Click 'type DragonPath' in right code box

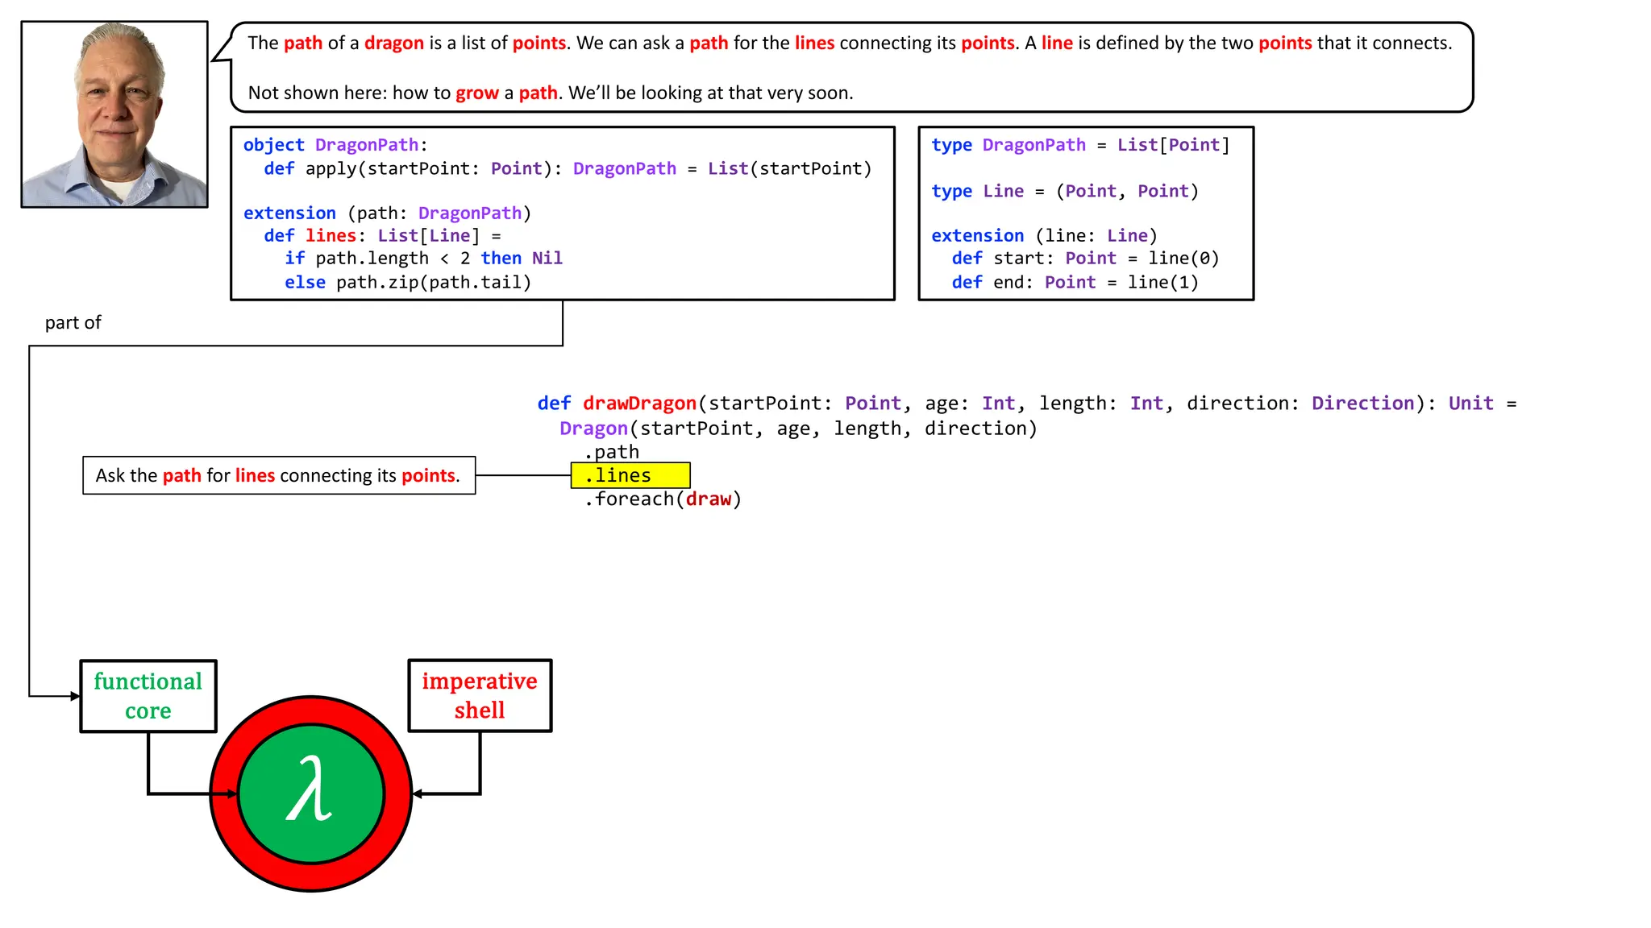click(x=1008, y=145)
